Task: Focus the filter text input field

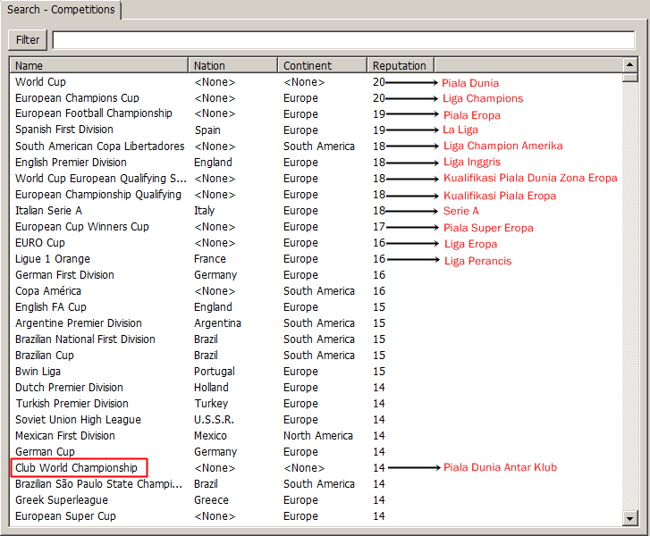Action: (x=343, y=40)
